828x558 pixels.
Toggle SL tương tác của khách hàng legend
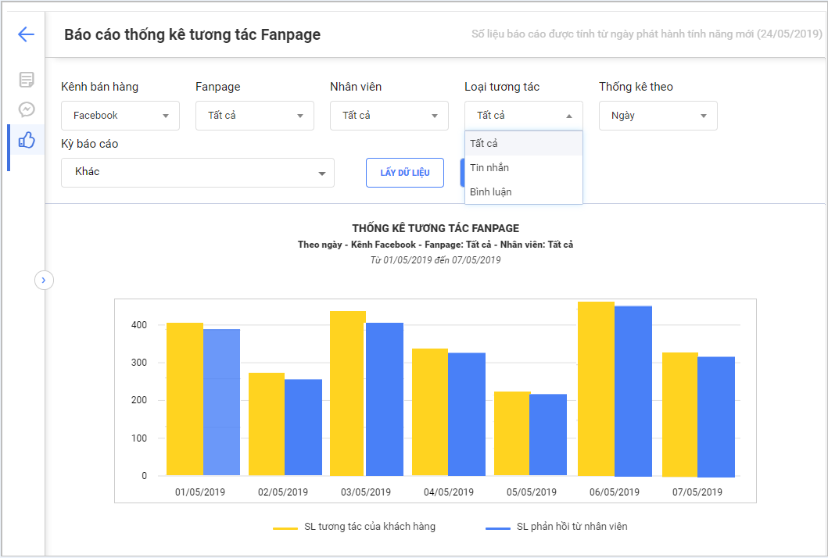coord(354,528)
